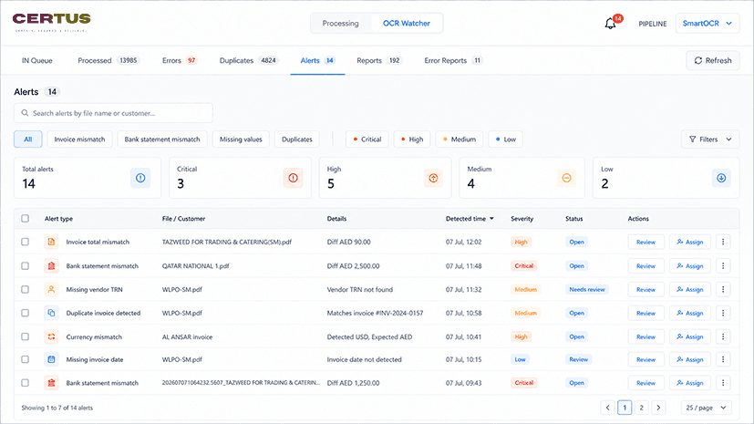
Task: Click the Refresh button
Action: click(713, 60)
